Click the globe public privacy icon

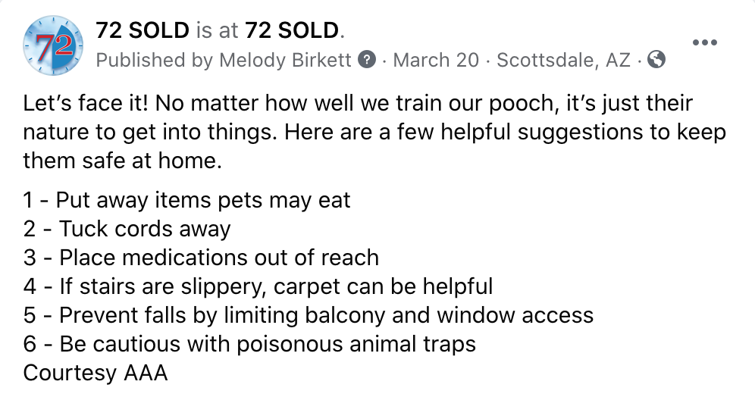656,60
